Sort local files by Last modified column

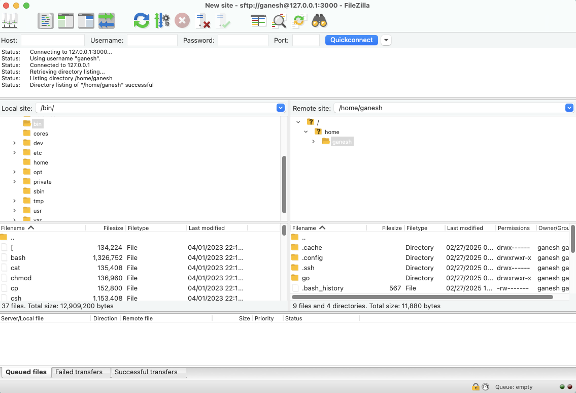coord(217,228)
